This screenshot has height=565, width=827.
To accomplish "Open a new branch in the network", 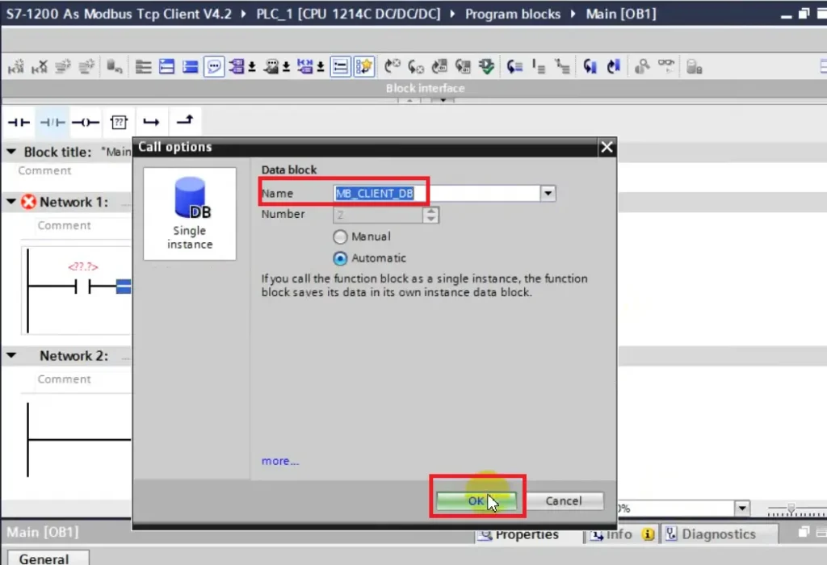I will click(x=150, y=121).
